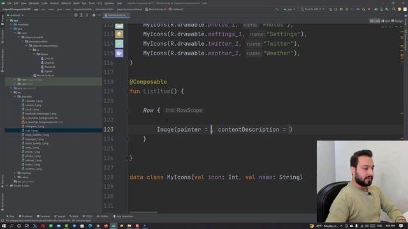The image size is (408, 229).
Task: Switch editor to Design view mode
Action: coord(397,21)
